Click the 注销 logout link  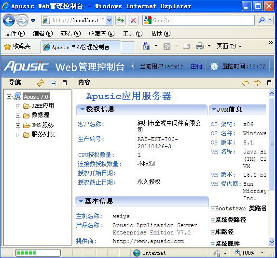click(x=196, y=66)
